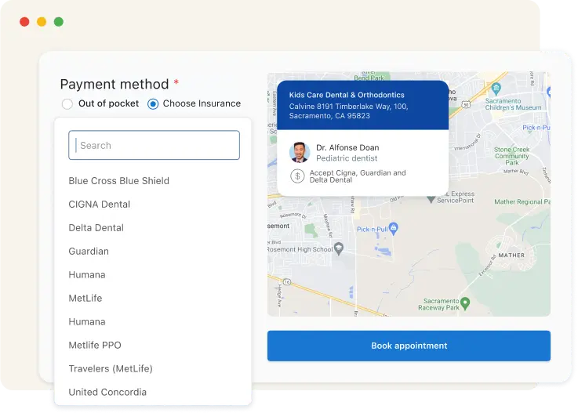Select the Choose Insurance radio button

(x=153, y=104)
